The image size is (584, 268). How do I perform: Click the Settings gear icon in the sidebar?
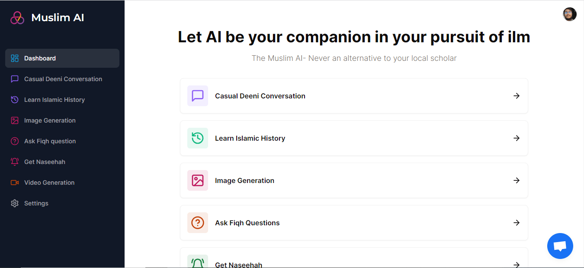[x=15, y=203]
